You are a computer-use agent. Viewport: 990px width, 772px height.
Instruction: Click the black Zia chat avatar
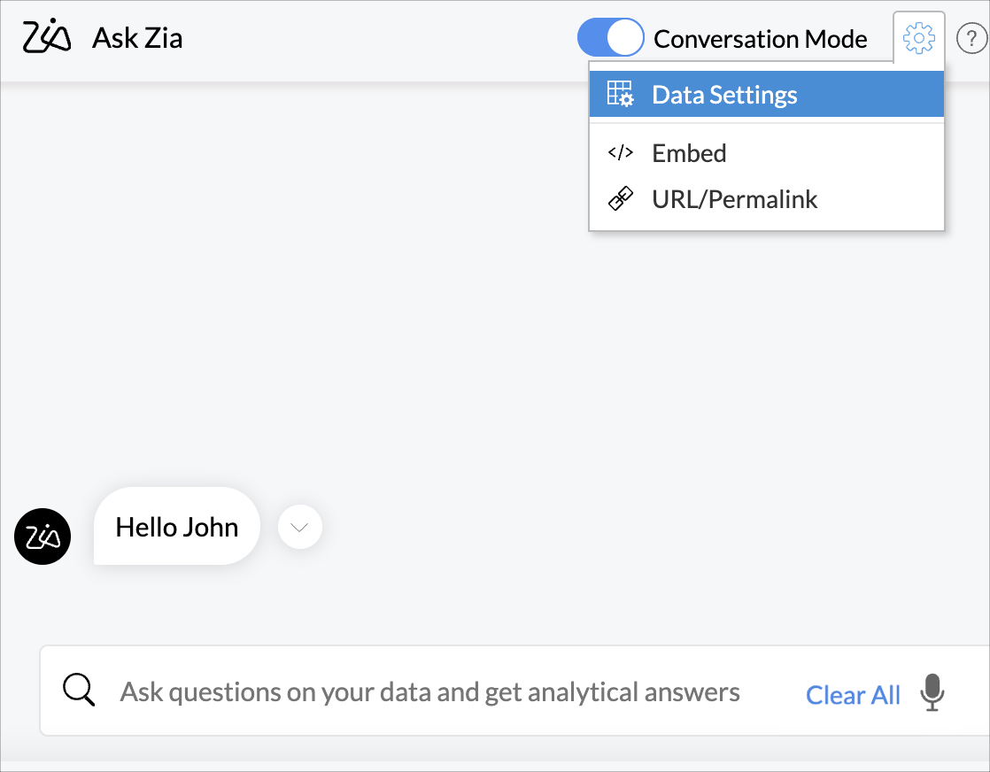[43, 537]
